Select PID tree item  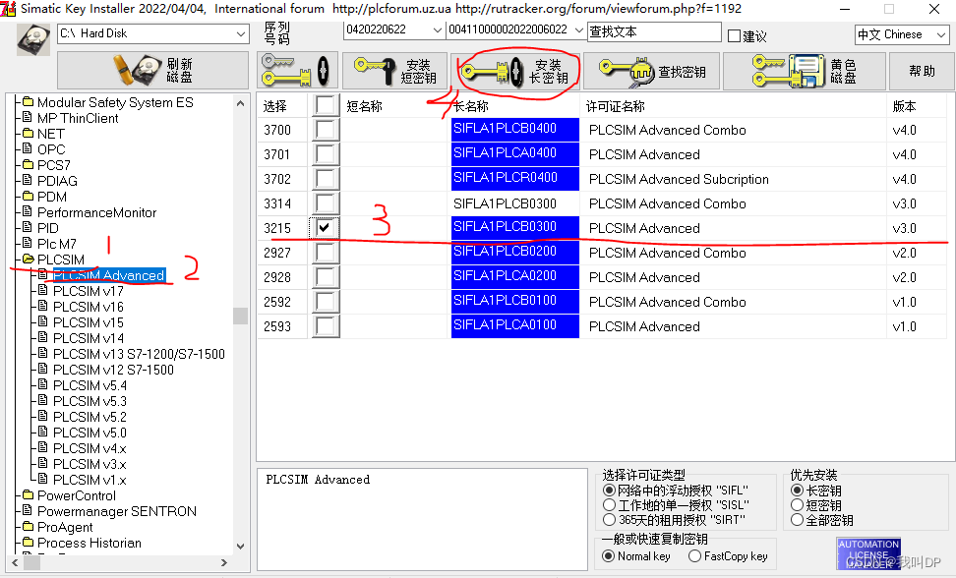[47, 228]
